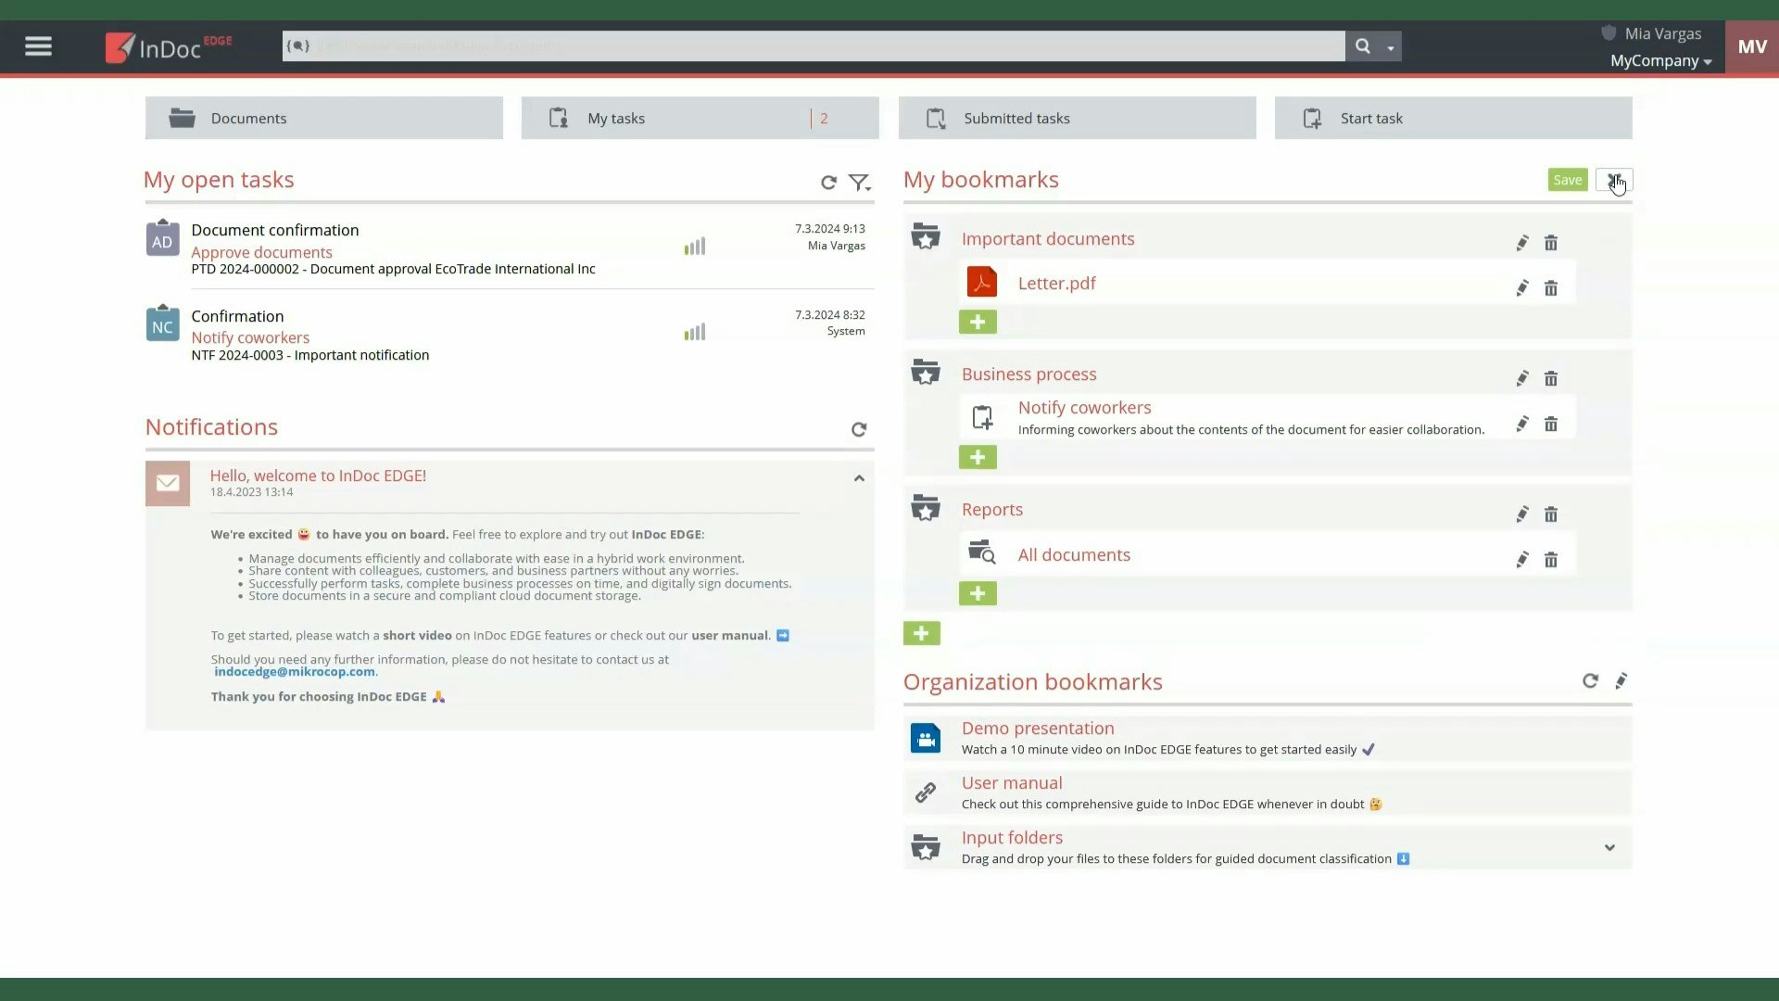Refresh the Organization bookmarks section

pyautogui.click(x=1590, y=681)
